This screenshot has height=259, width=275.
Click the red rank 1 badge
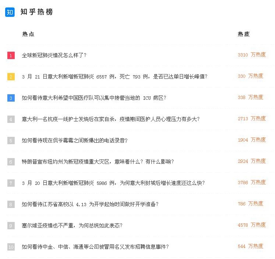11,55
